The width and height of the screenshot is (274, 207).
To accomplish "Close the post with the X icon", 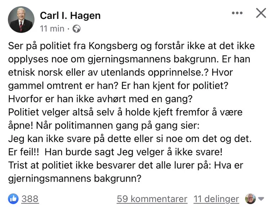I will click(x=261, y=13).
